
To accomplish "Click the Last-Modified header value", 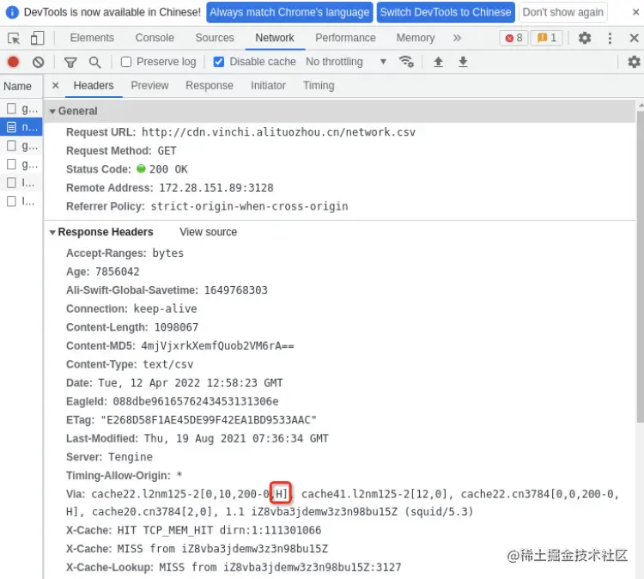I will (236, 438).
